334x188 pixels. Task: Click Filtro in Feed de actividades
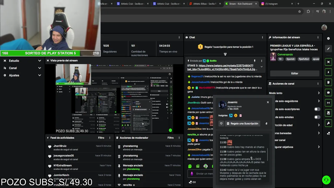101,138
